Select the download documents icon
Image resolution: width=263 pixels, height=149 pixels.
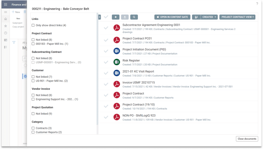point(125,17)
